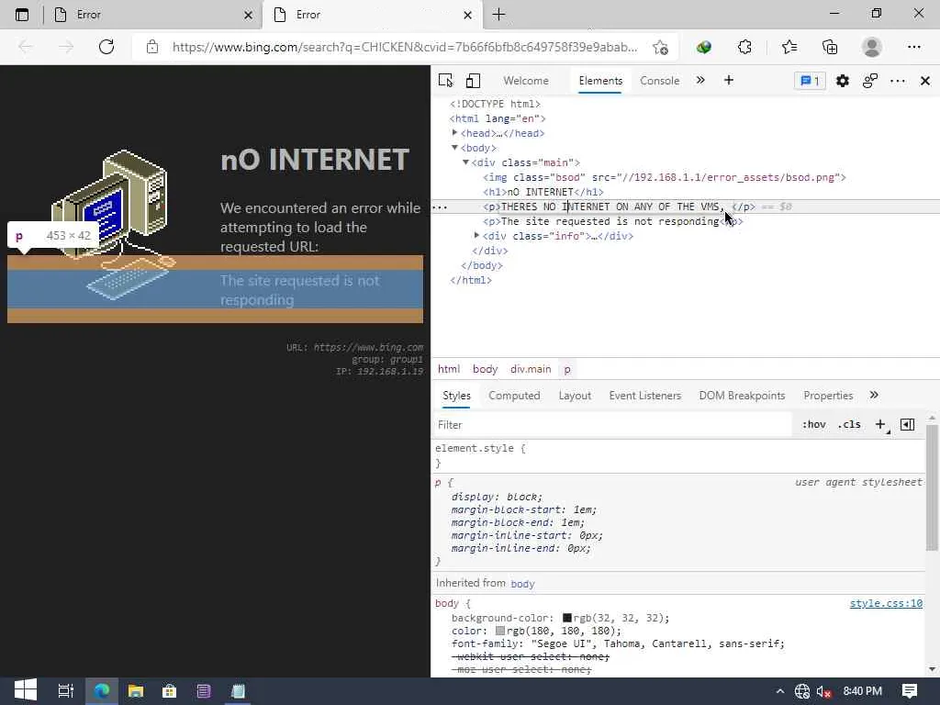The image size is (940, 705).
Task: Show more styles pane tabs
Action: [874, 395]
